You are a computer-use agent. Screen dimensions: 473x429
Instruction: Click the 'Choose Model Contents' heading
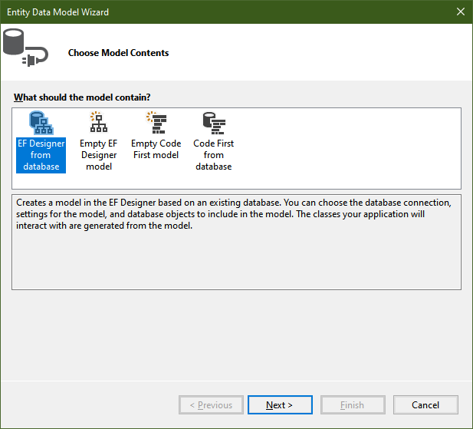click(118, 53)
